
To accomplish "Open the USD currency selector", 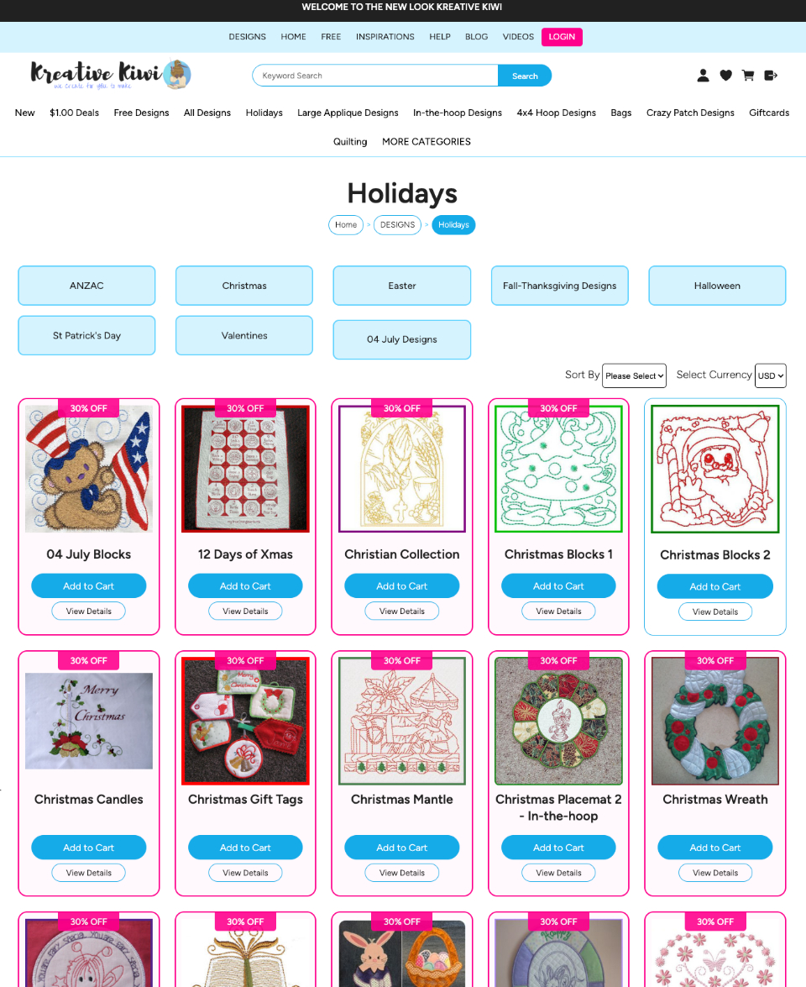I will (771, 375).
